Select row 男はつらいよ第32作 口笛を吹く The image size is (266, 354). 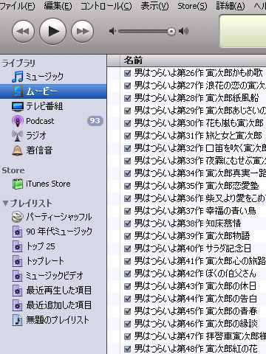[x=187, y=148]
